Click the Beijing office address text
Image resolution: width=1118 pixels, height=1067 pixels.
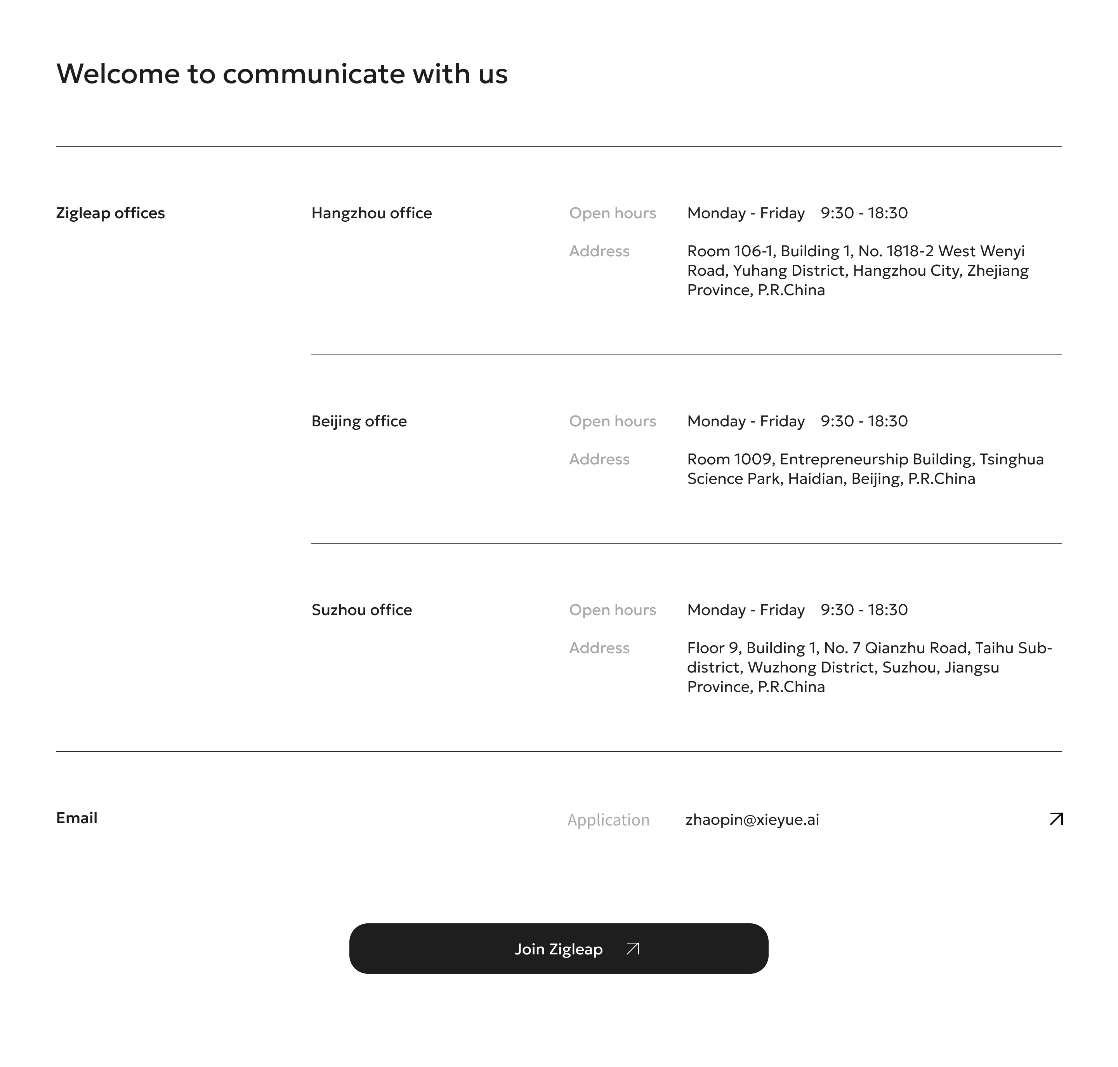pos(865,469)
